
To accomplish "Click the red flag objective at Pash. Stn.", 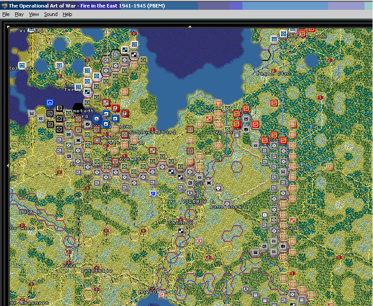I will coord(274,71).
